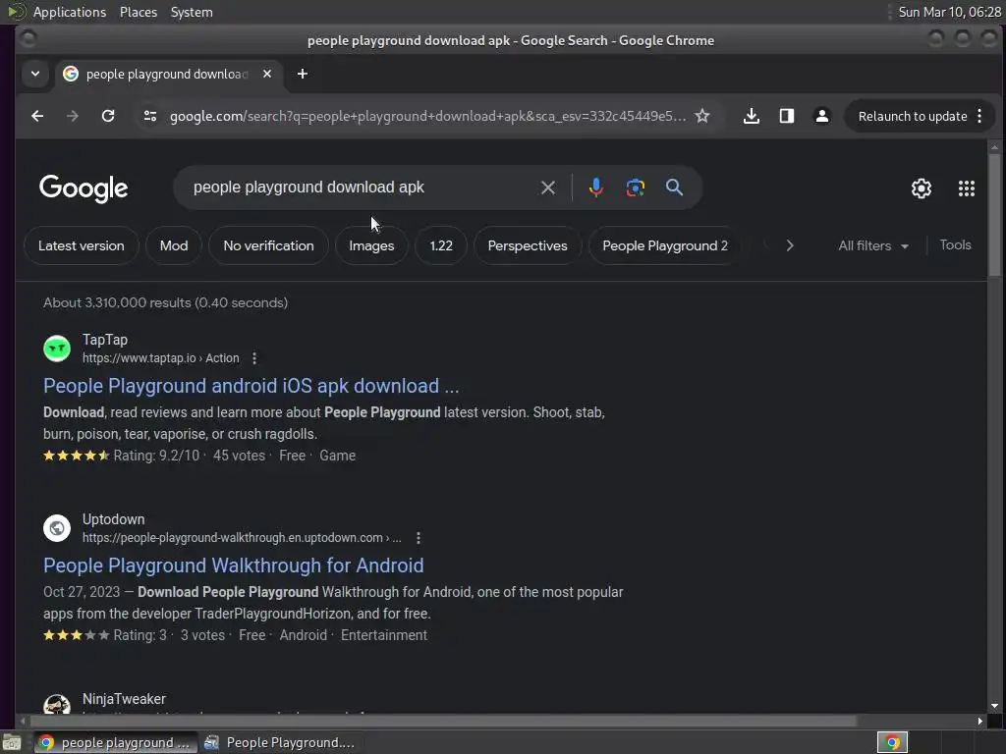Click the TapTap site favicon
Image resolution: width=1006 pixels, height=754 pixels.
pos(57,349)
